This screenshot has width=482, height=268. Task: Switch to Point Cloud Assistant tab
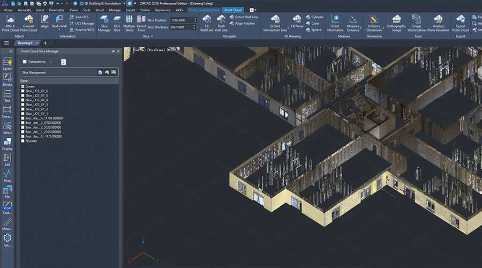204,10
